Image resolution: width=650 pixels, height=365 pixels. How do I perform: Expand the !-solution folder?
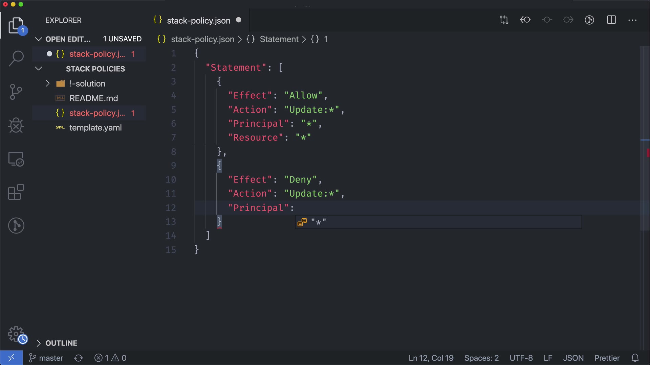(48, 83)
